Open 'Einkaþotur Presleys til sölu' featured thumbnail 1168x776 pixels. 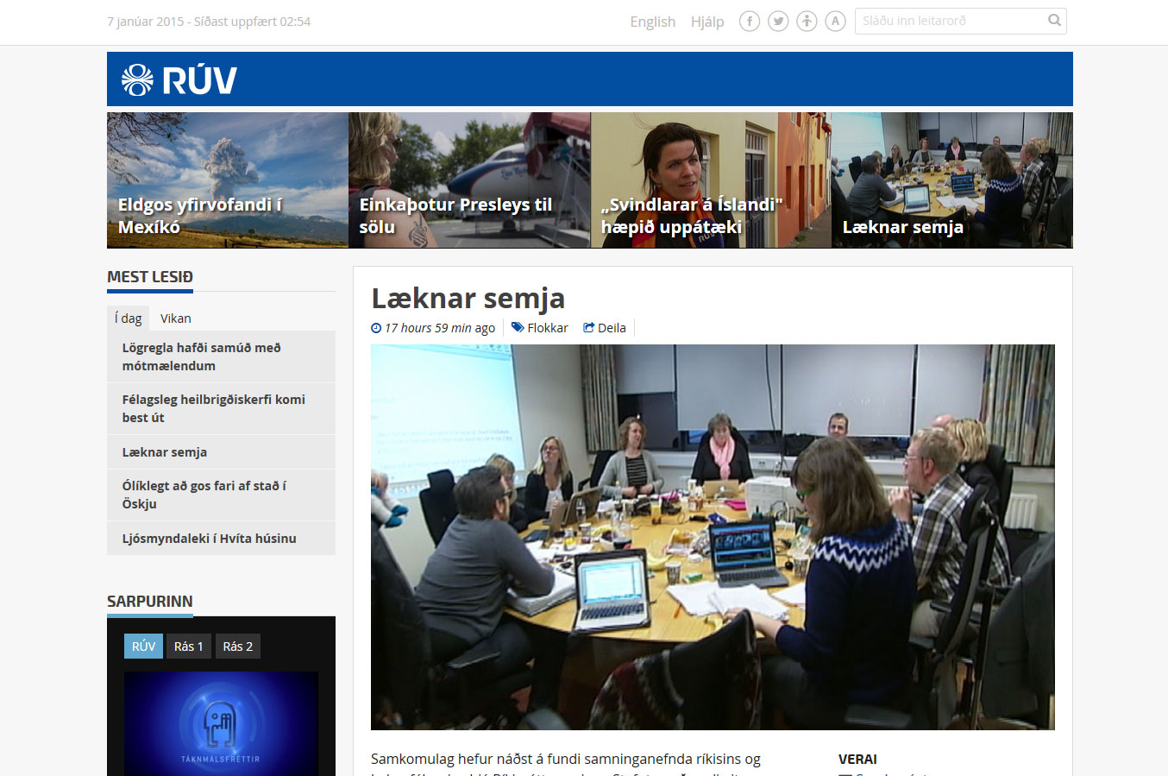469,180
